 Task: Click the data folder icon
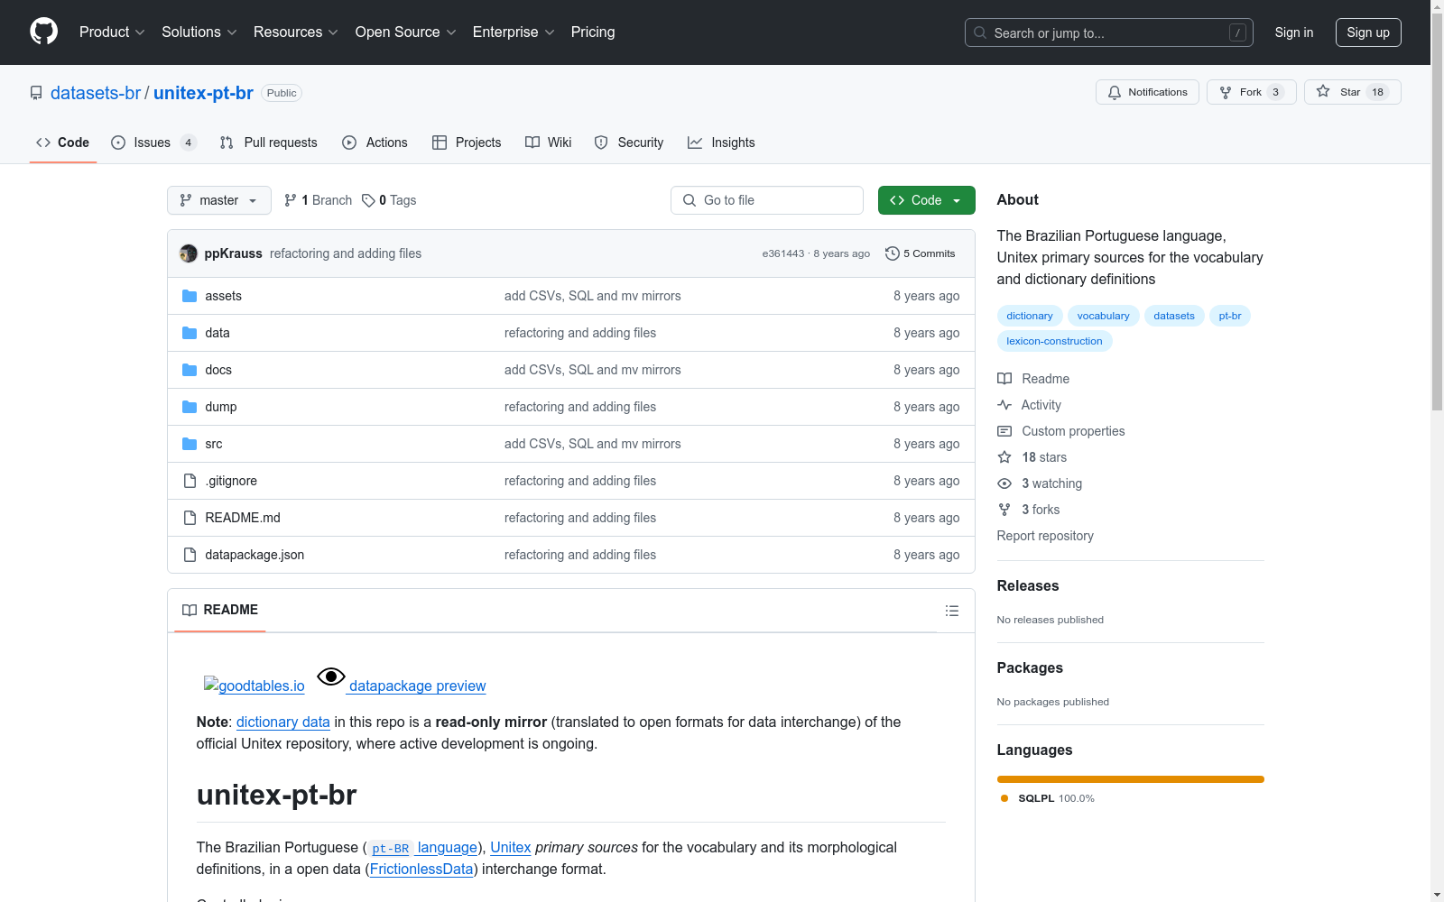click(x=190, y=333)
